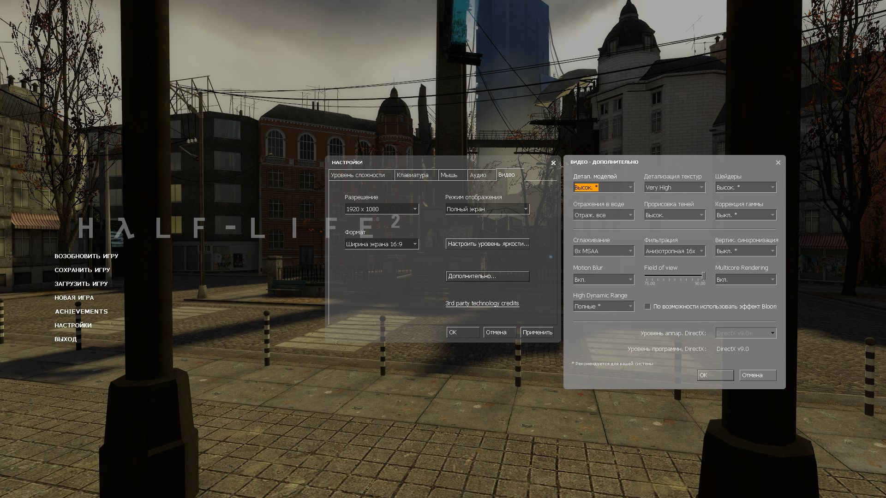This screenshot has height=498, width=886.
Task: Open the Формат Ширина экрана 16:9 dropdown
Action: pyautogui.click(x=382, y=244)
